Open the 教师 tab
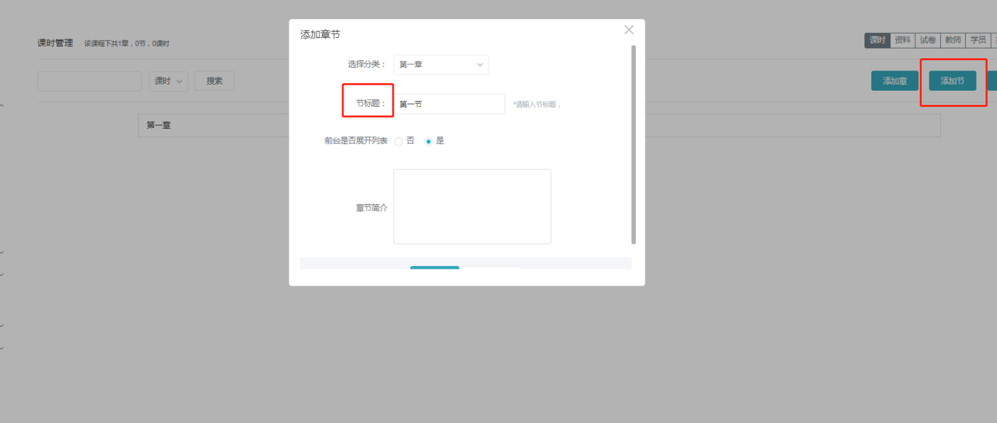This screenshot has height=423, width=997. [953, 41]
